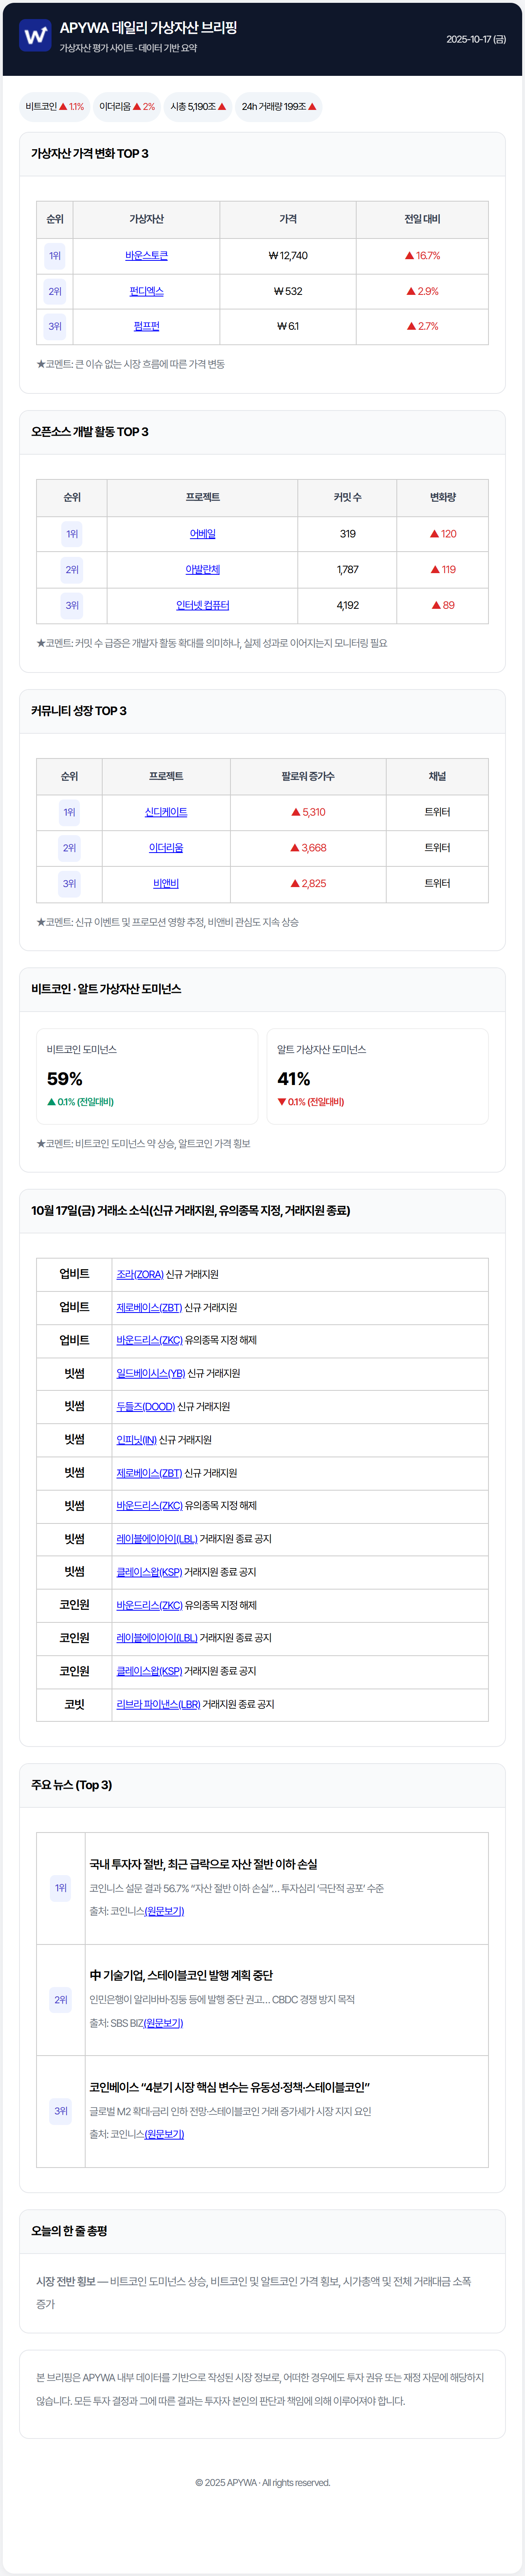Open the 신디케이트 community link

[x=166, y=812]
